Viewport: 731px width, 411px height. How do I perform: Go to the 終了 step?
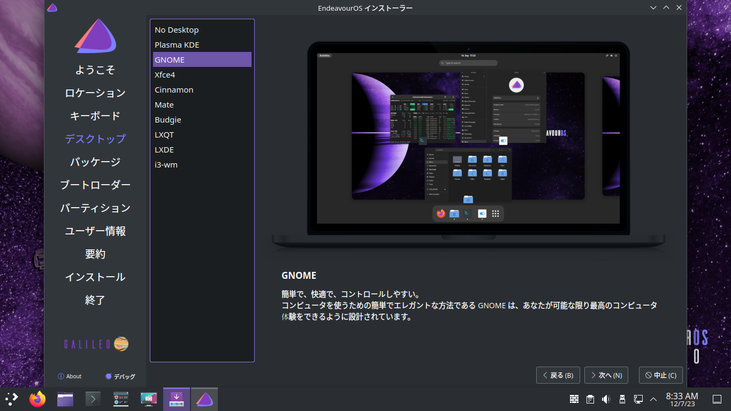pos(95,300)
